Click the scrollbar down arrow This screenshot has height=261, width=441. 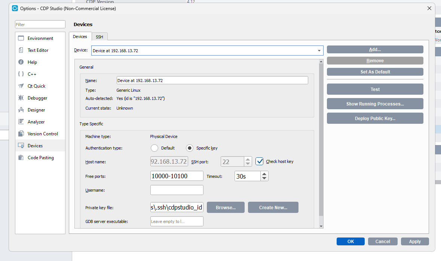pos(321,226)
